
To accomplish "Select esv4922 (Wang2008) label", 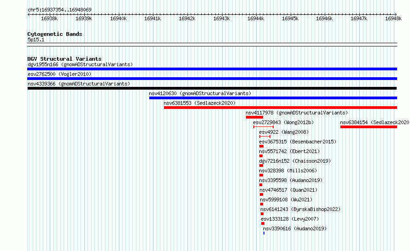I will 284,132.
